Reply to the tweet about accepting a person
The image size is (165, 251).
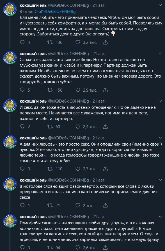click(x=22, y=42)
